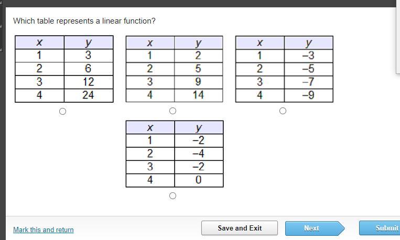The image size is (400, 240).
Task: Open the 'Mark this and return' link
Action: pyautogui.click(x=44, y=230)
